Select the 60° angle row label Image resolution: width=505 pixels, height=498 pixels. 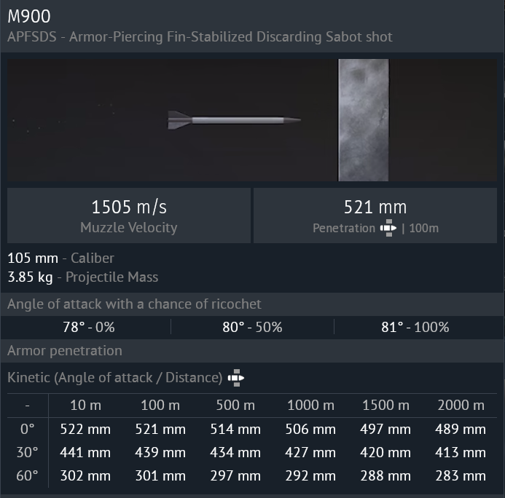coord(26,476)
